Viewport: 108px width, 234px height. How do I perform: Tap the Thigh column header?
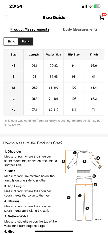pyautogui.click(x=94, y=55)
